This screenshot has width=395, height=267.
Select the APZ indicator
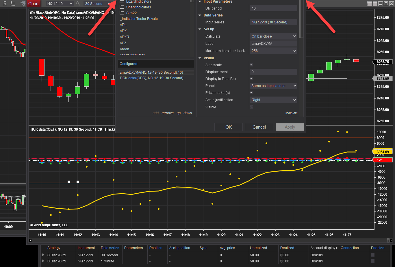123,43
